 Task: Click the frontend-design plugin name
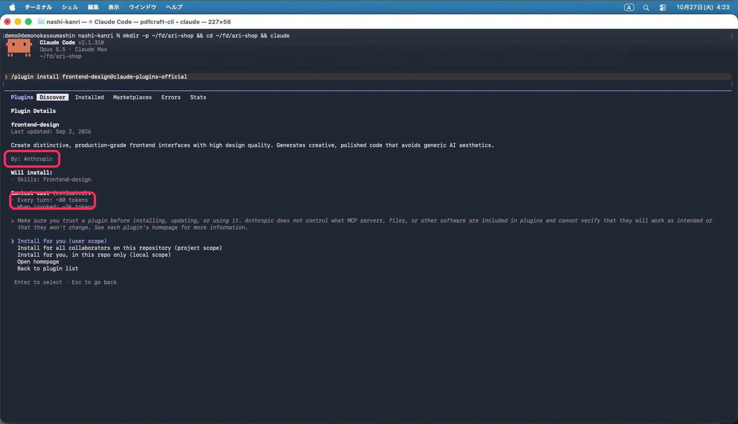(x=35, y=124)
